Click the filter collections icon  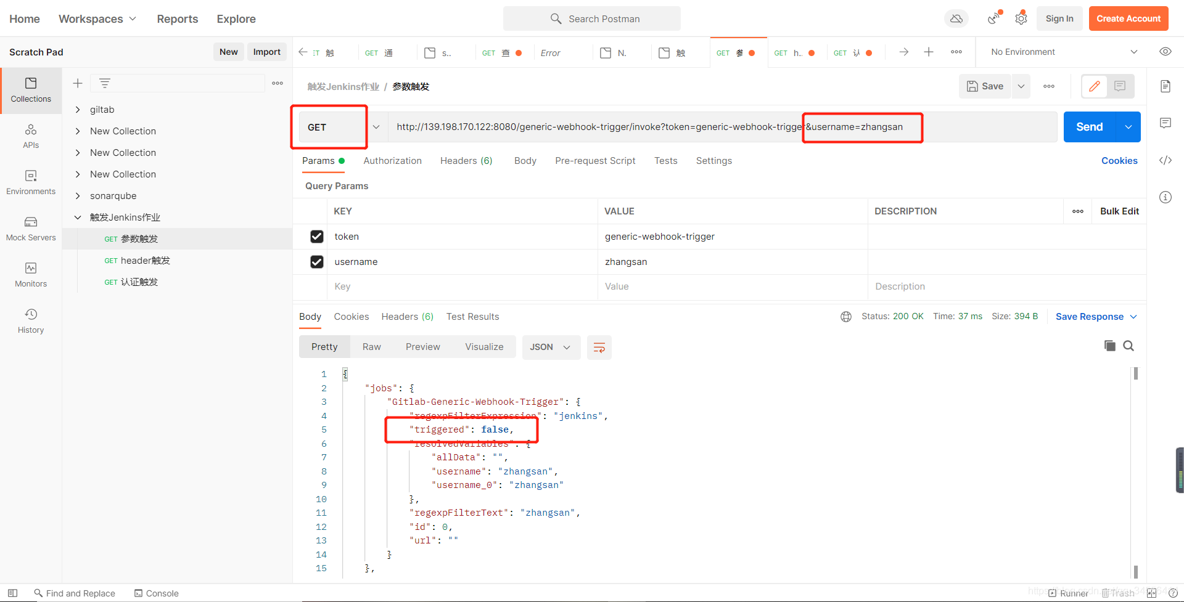click(105, 83)
